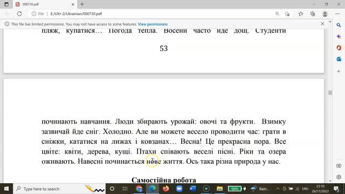Click the info icon in permissions bar

pyautogui.click(x=7, y=24)
